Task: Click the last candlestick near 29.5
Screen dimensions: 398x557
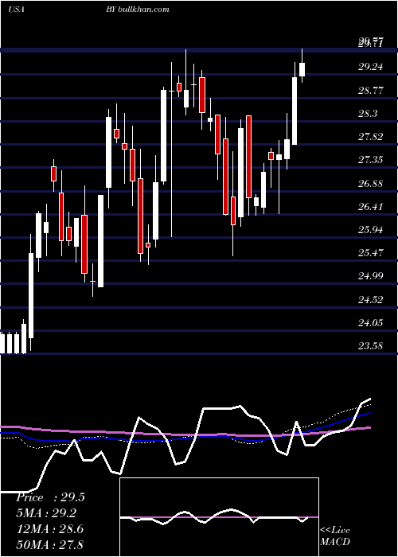Action: coord(302,69)
